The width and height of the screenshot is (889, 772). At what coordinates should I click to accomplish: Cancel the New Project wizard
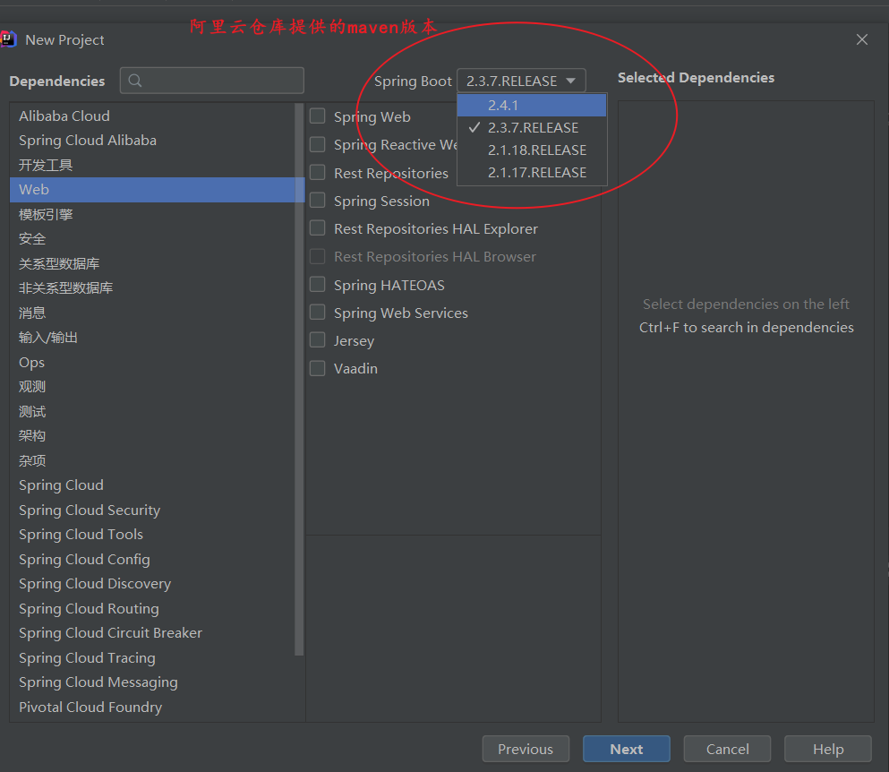click(728, 750)
